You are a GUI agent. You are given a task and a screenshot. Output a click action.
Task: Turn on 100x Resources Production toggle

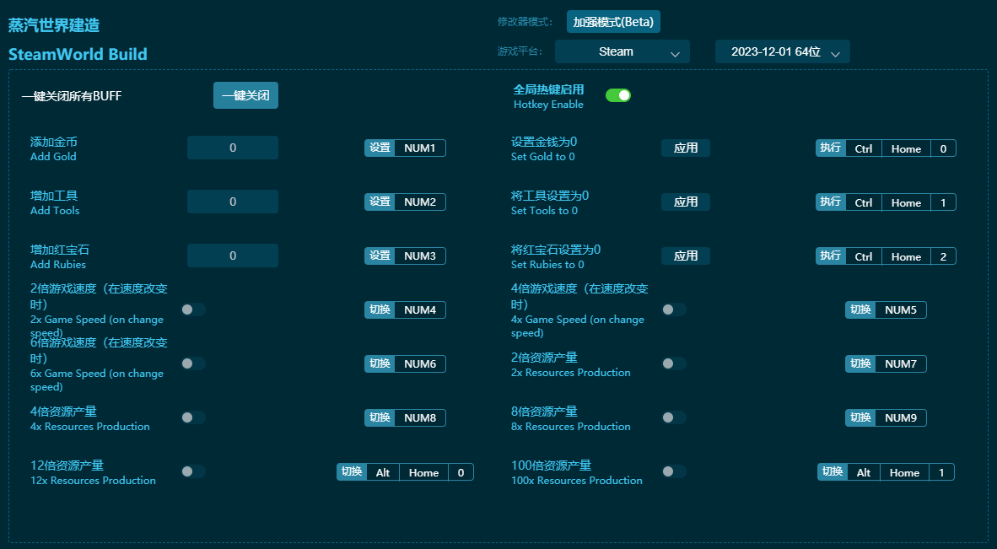[x=674, y=471]
